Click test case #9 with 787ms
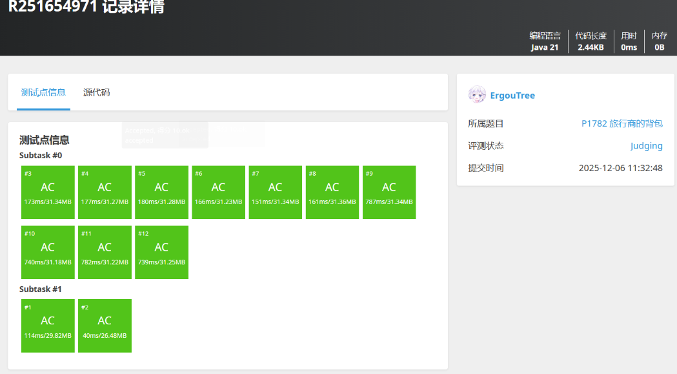Image resolution: width=677 pixels, height=374 pixels. (389, 192)
